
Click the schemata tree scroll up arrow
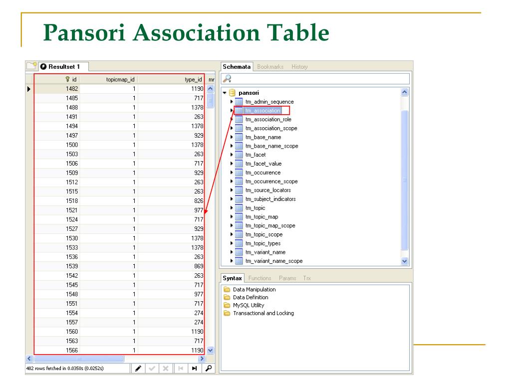pos(404,92)
